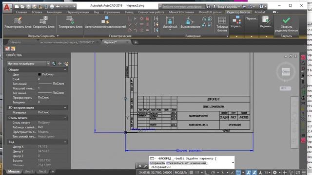Switch to the Лист1 layout tab
Screen dimensions: 312x175
tap(29, 172)
